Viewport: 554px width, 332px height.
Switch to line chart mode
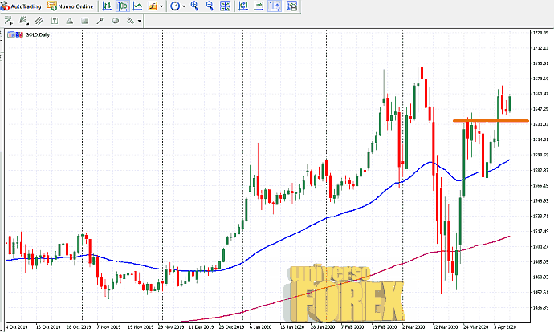click(138, 6)
